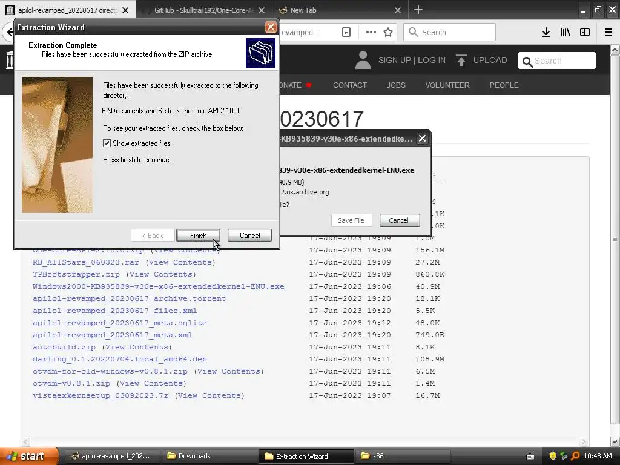620x465 pixels.
Task: Open vistaexkernsetup_03092023.7z link
Action: pos(101,395)
